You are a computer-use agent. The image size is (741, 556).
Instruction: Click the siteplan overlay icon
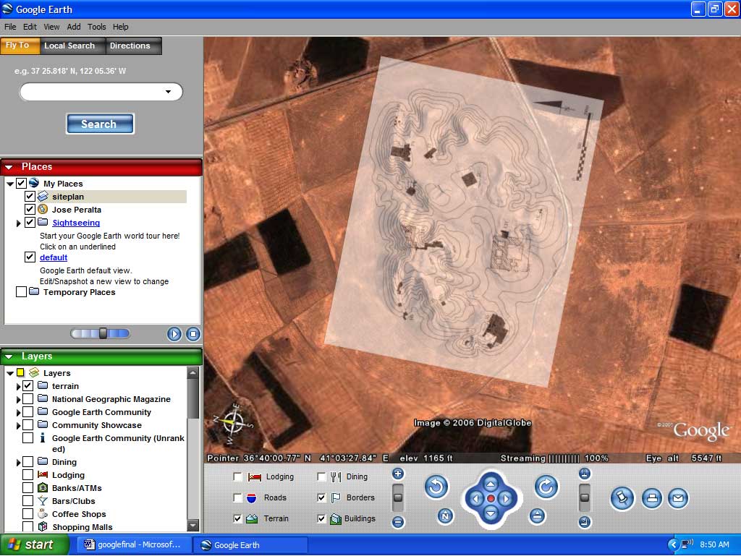tap(43, 196)
